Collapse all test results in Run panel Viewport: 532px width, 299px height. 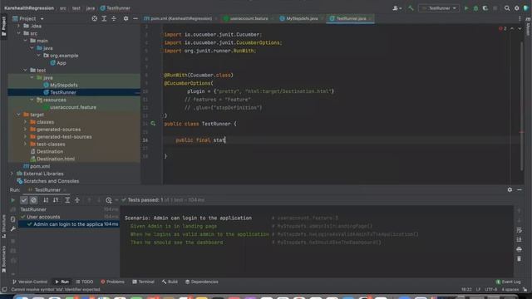pos(77,200)
